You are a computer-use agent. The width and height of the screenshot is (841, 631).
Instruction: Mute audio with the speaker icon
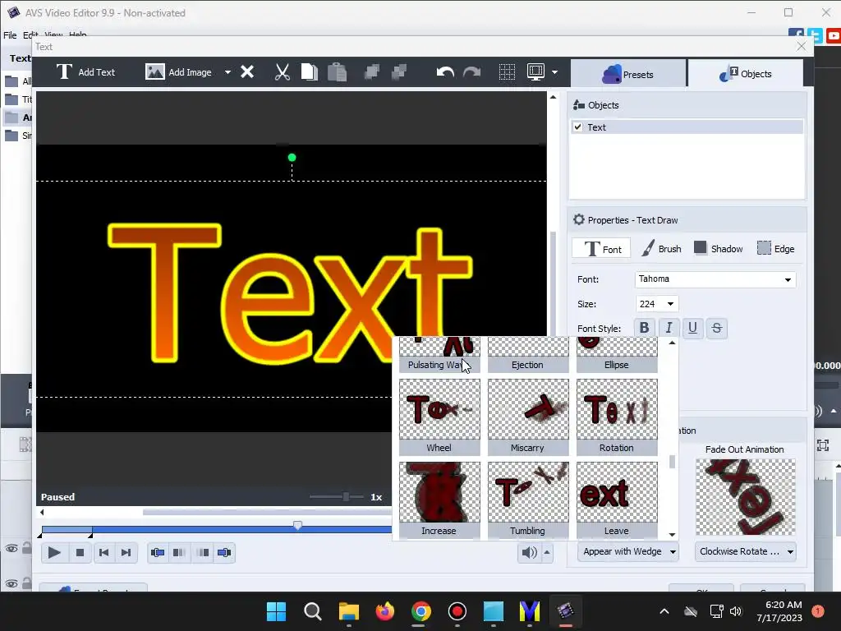point(529,552)
